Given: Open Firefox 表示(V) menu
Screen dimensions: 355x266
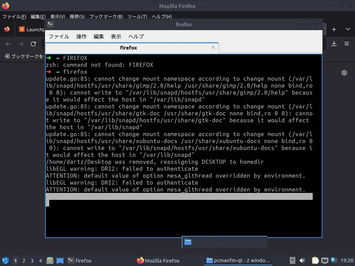Looking at the screenshot, I should point(58,17).
